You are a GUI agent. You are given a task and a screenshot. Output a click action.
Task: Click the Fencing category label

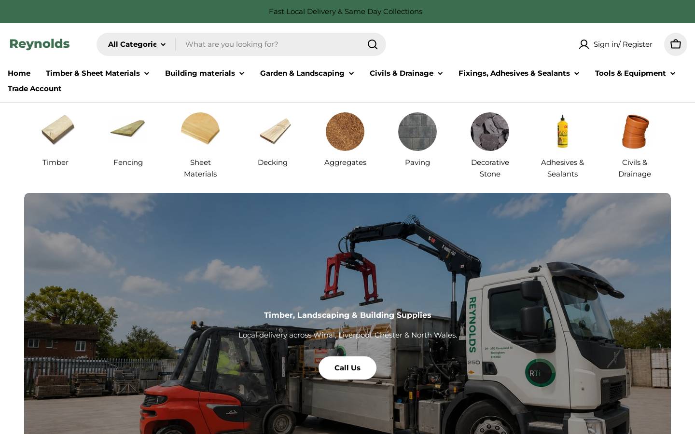click(x=128, y=163)
